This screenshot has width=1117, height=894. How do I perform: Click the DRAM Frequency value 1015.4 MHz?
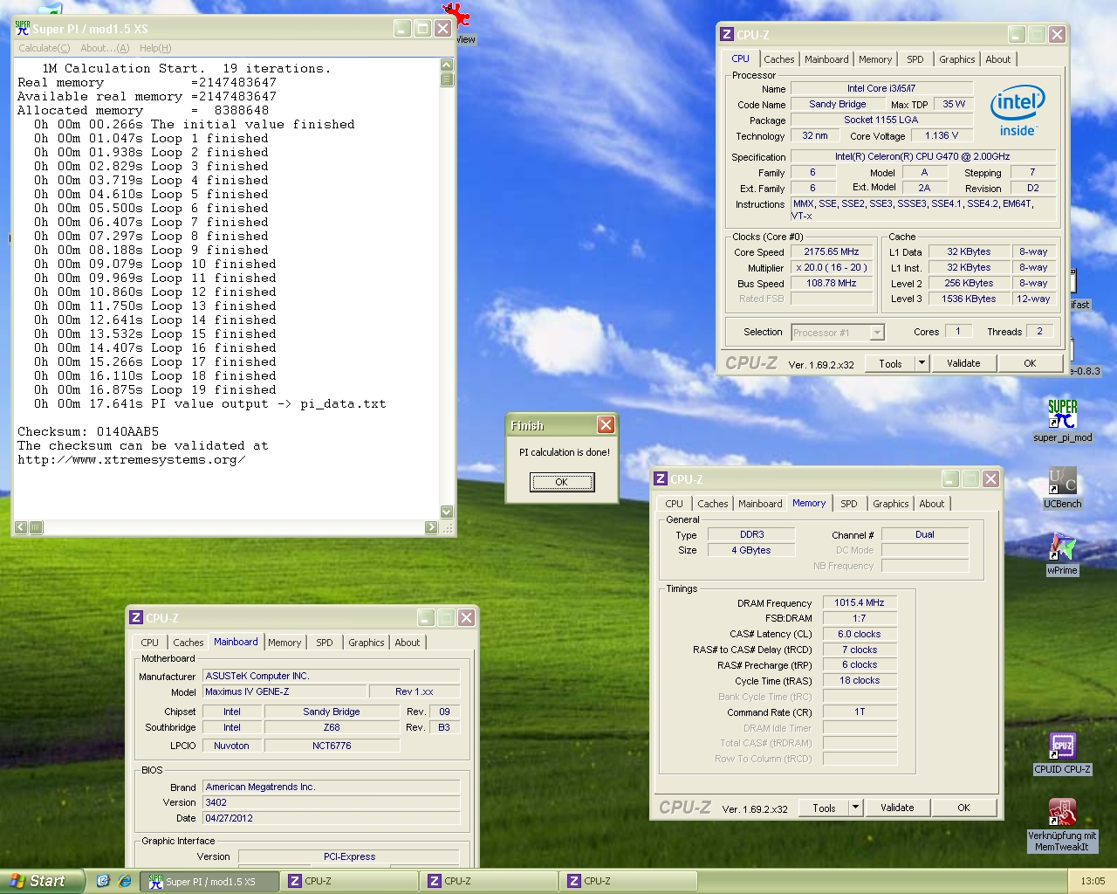tap(860, 602)
